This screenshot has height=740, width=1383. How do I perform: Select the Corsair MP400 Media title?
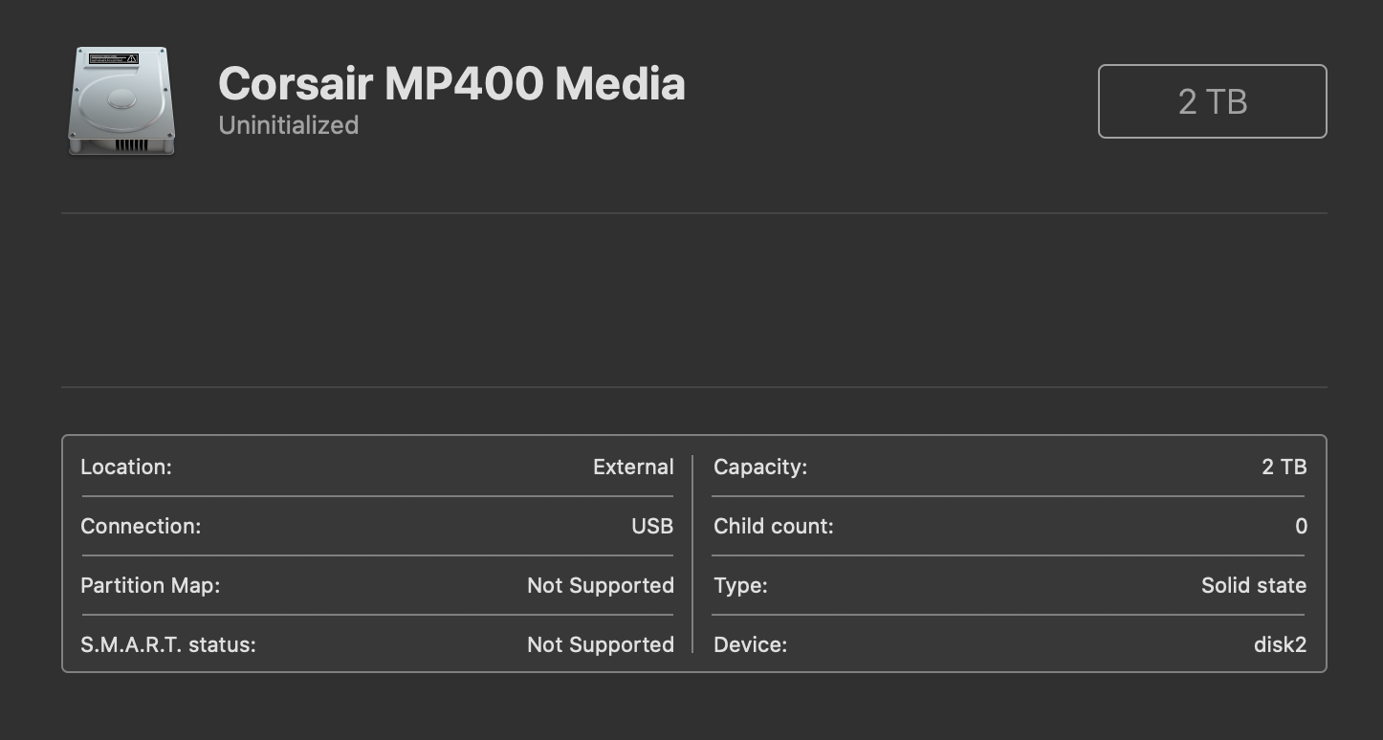tap(451, 83)
